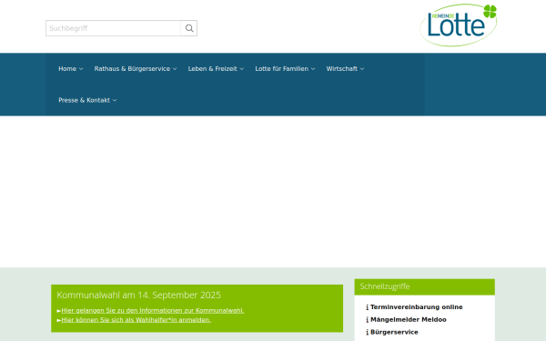Expand chevron beside Wirtschaft
Image resolution: width=546 pixels, height=341 pixels.
pyautogui.click(x=362, y=69)
